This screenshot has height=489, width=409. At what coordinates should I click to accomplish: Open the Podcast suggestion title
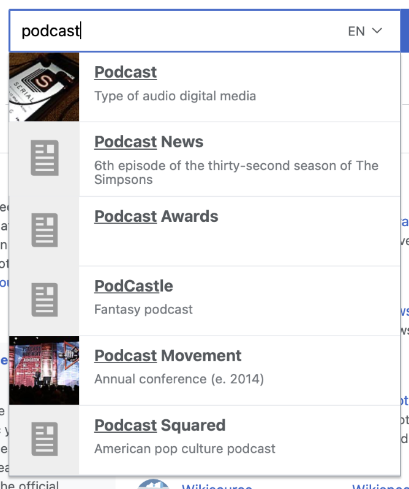point(126,72)
